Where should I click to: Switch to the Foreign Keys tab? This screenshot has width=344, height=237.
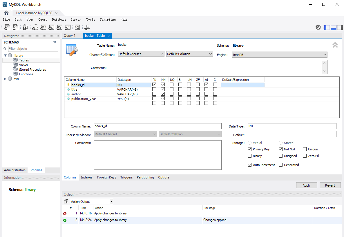click(107, 177)
